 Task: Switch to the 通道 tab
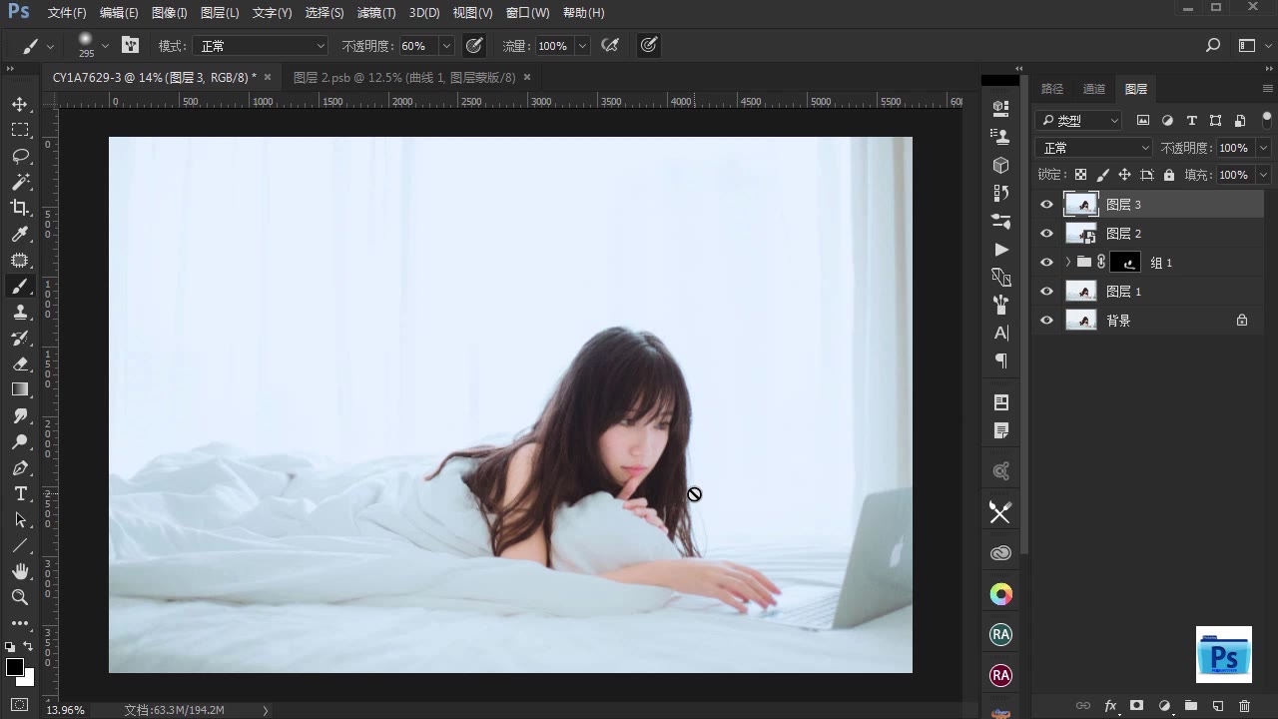tap(1094, 89)
